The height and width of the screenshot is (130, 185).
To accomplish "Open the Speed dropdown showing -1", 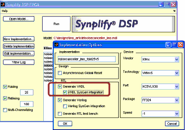I will tap(160, 114).
